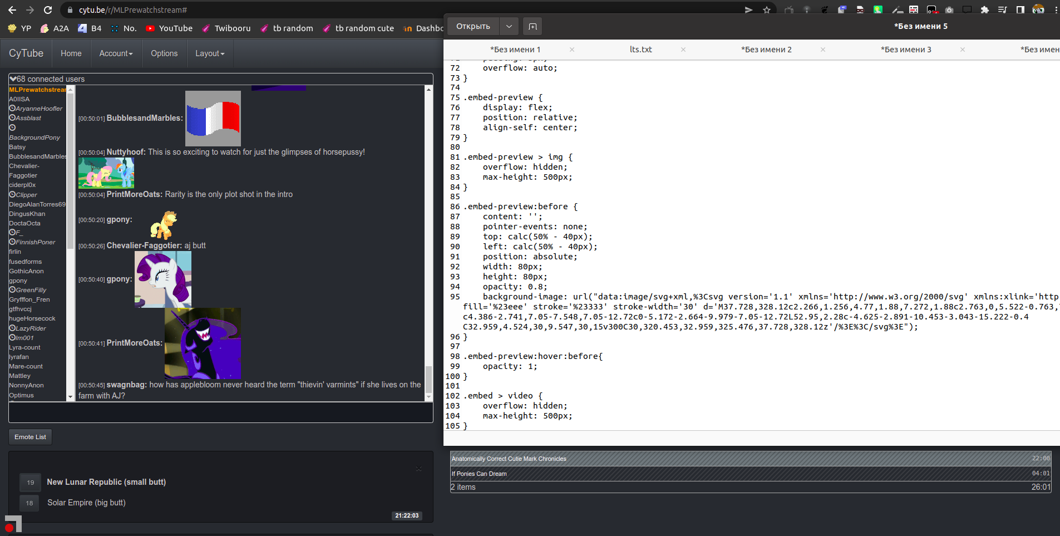Image resolution: width=1060 pixels, height=536 pixels.
Task: Click the French flag image in chat
Action: click(x=213, y=119)
